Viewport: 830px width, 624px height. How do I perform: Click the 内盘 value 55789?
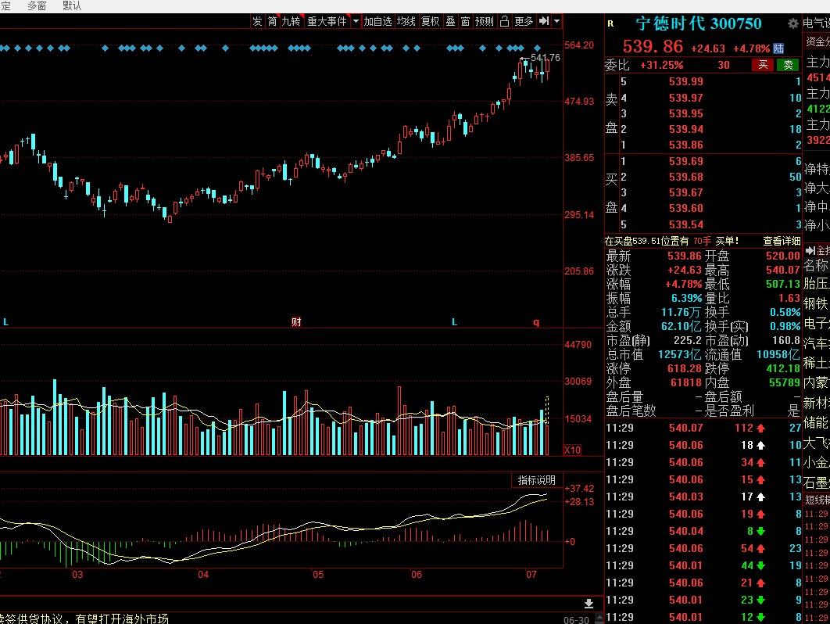click(x=785, y=382)
